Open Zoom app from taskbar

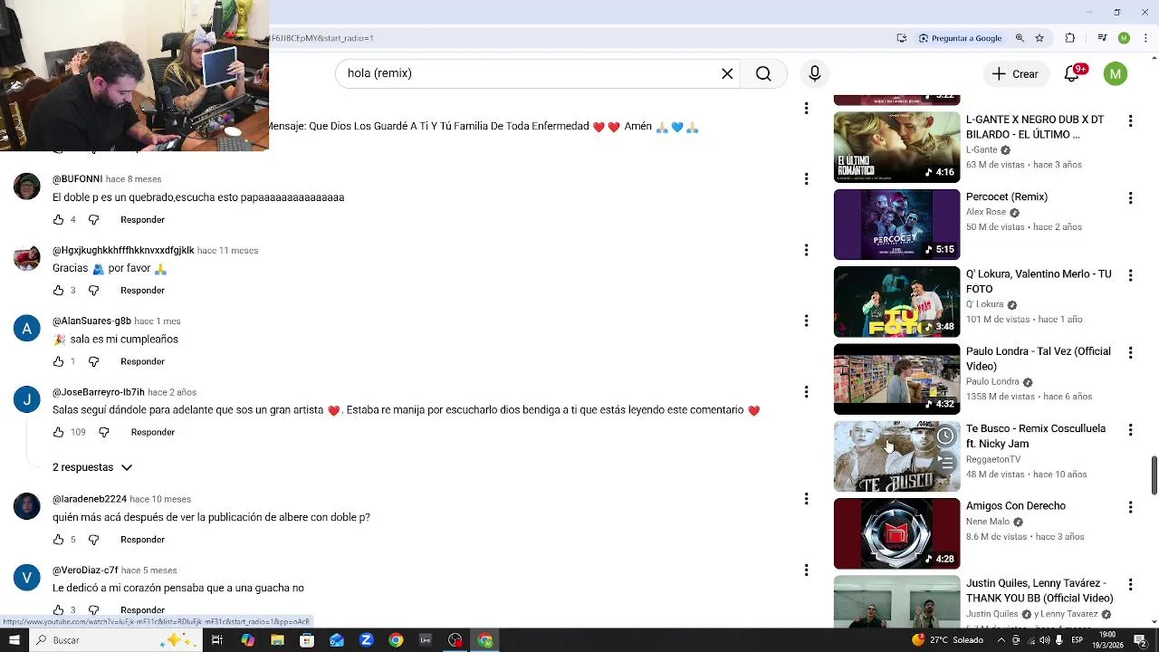[366, 640]
